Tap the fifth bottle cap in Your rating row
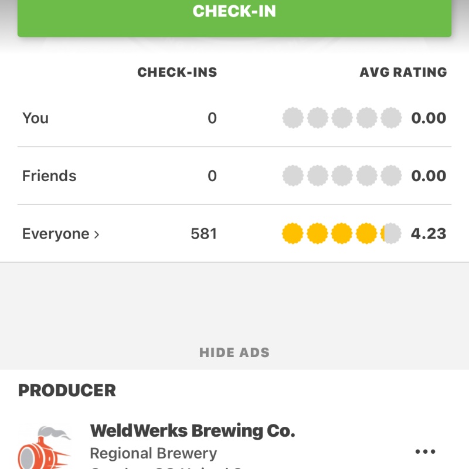469x469 pixels. coord(391,118)
